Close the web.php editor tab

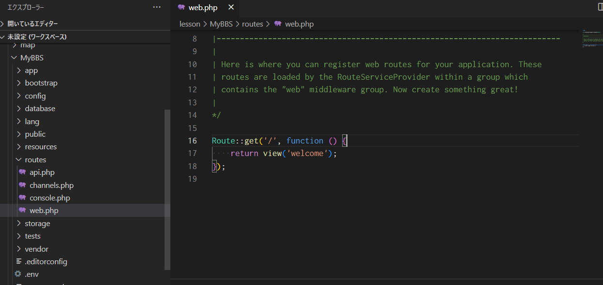pyautogui.click(x=231, y=7)
